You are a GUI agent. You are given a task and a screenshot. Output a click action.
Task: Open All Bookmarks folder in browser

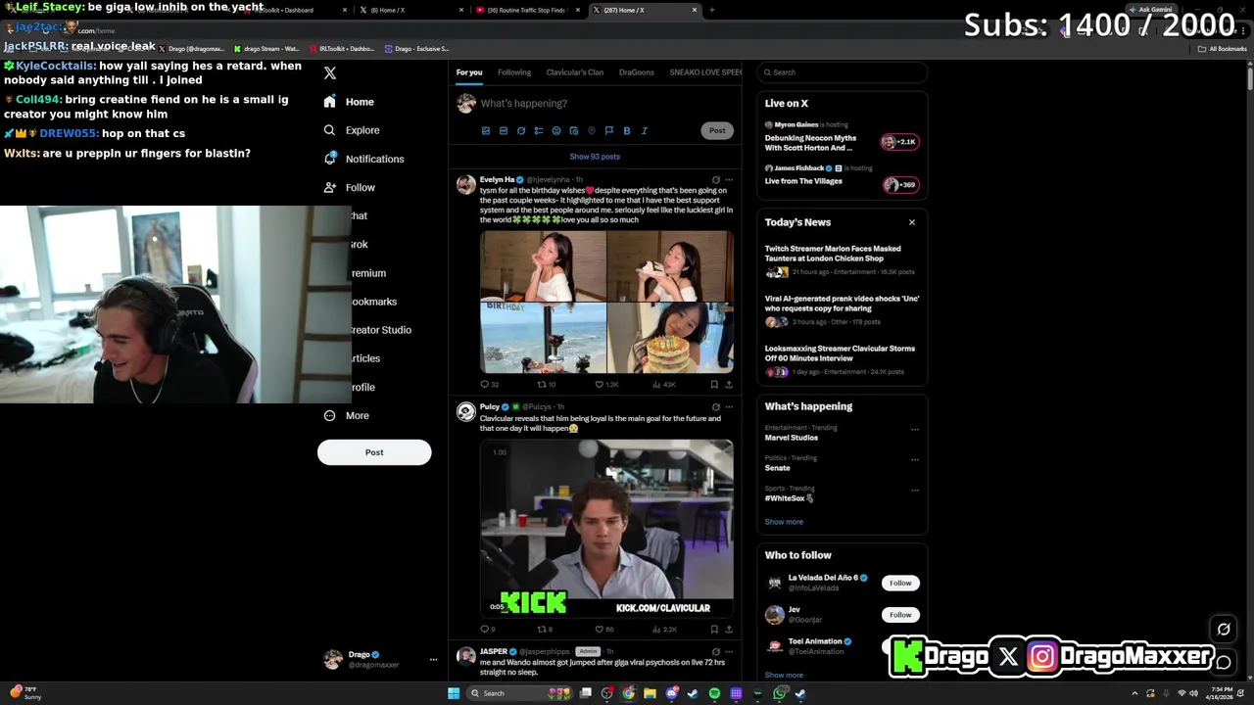[1224, 49]
